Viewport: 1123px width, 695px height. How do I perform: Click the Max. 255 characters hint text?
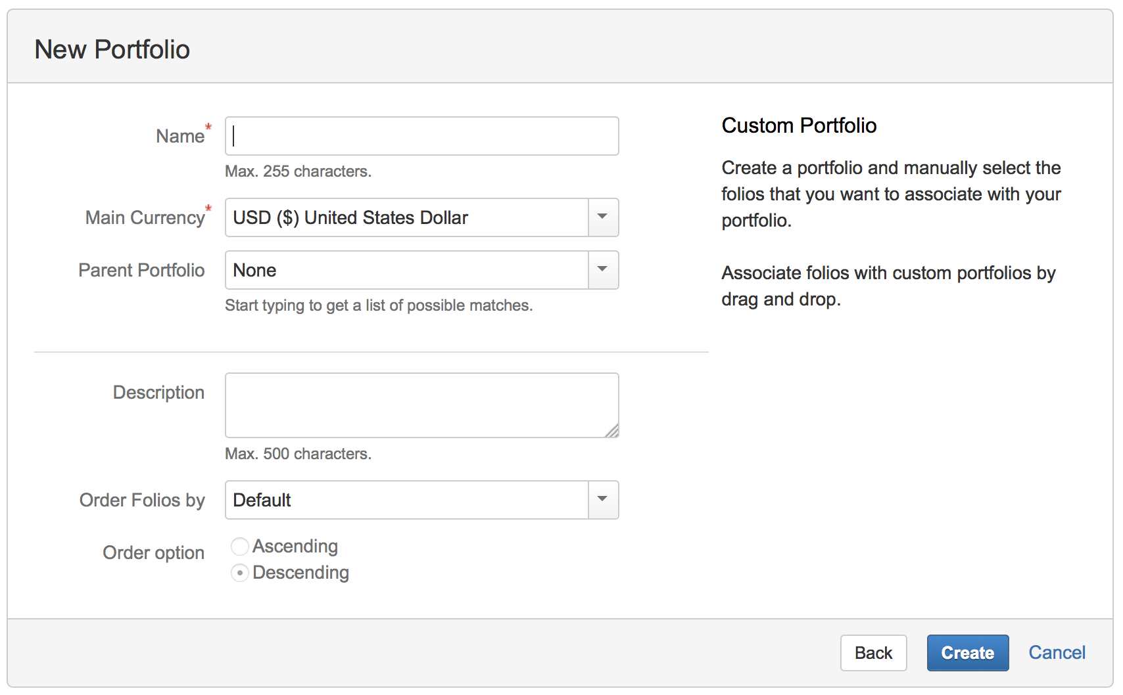click(297, 171)
